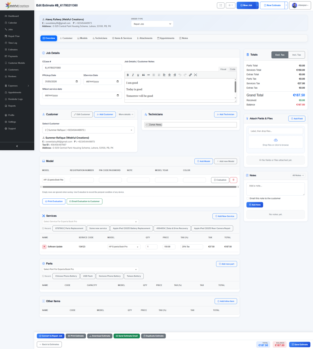This screenshot has width=313, height=349.
Task: Center align text in editor
Action: [x=169, y=75]
